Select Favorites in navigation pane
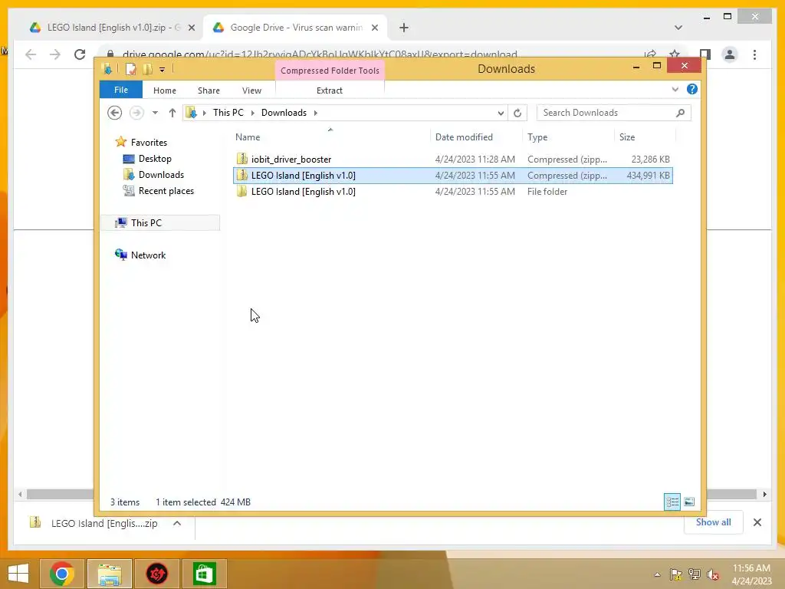Screen dimensions: 785x589 [141, 142]
